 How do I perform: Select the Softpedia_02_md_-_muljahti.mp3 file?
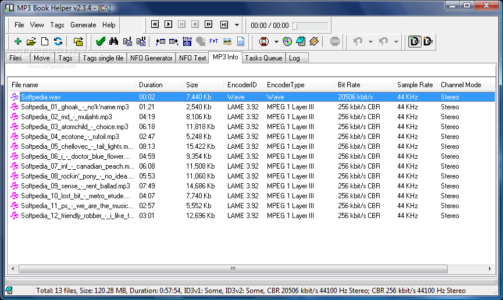[x=66, y=117]
